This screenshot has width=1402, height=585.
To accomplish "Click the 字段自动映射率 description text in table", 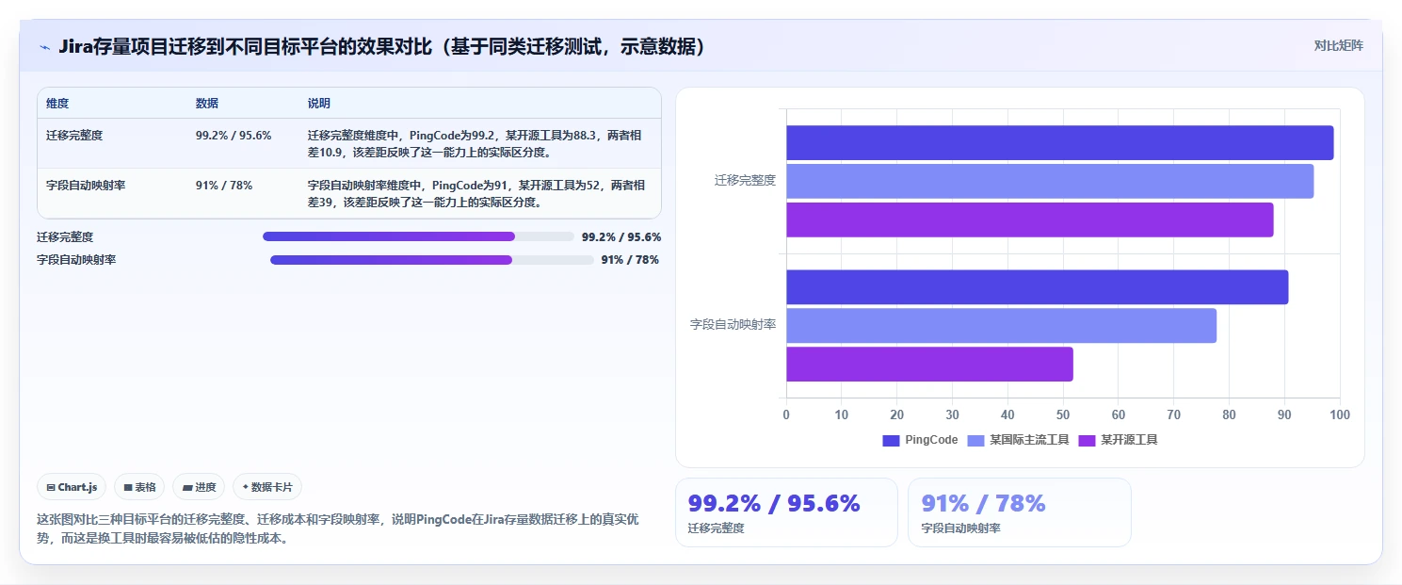I will 477,193.
